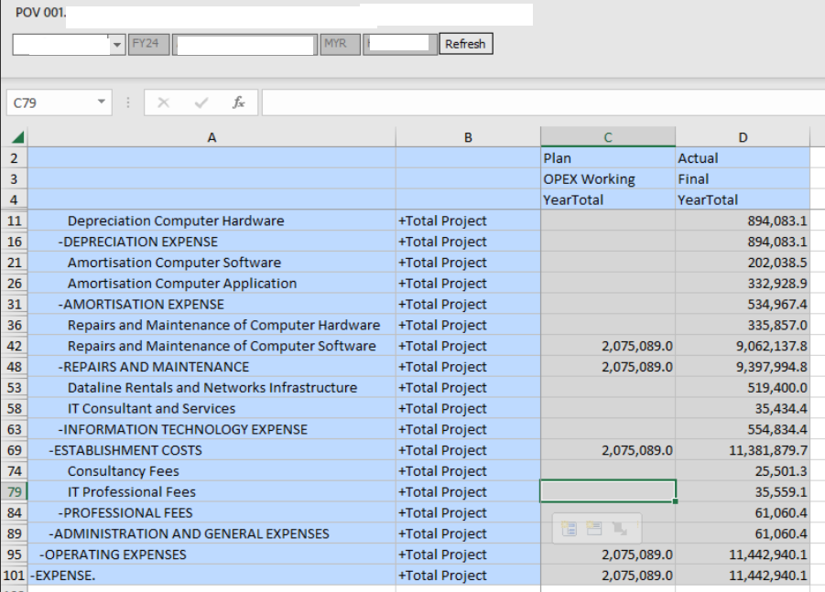Click first icon in floating Smart View toolbar
825x592 pixels.
point(568,528)
